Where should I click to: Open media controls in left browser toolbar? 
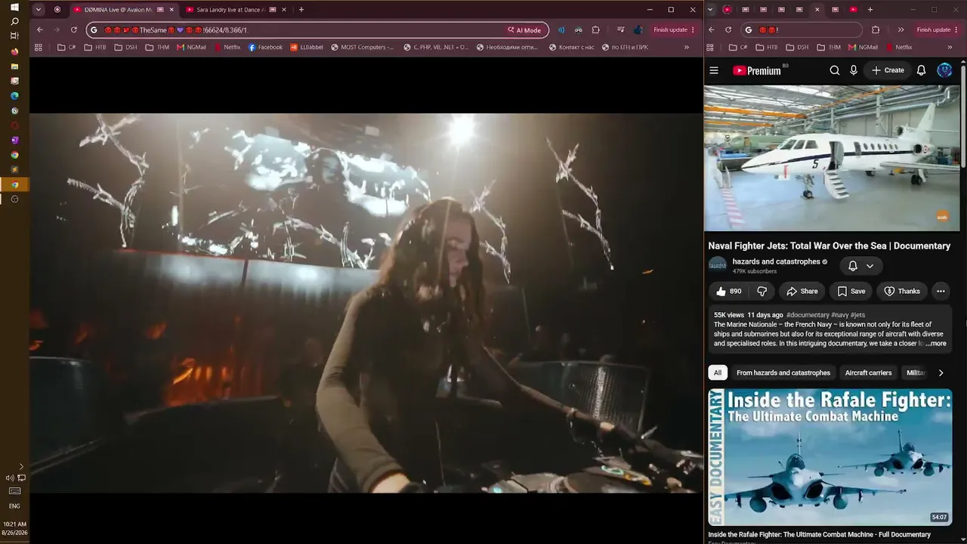(x=620, y=29)
